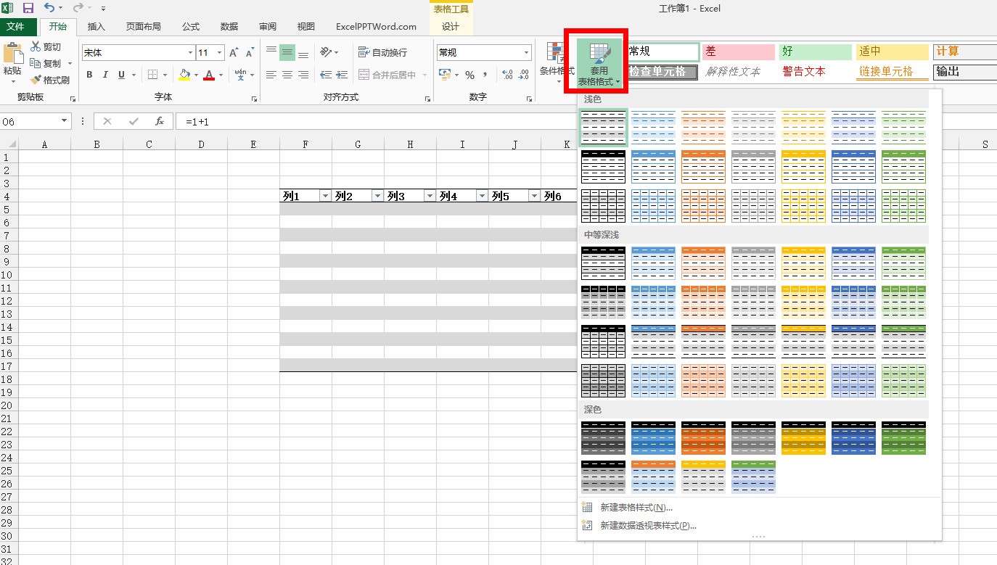The image size is (997, 565).
Task: Open the font group dialog launcher
Action: click(254, 98)
